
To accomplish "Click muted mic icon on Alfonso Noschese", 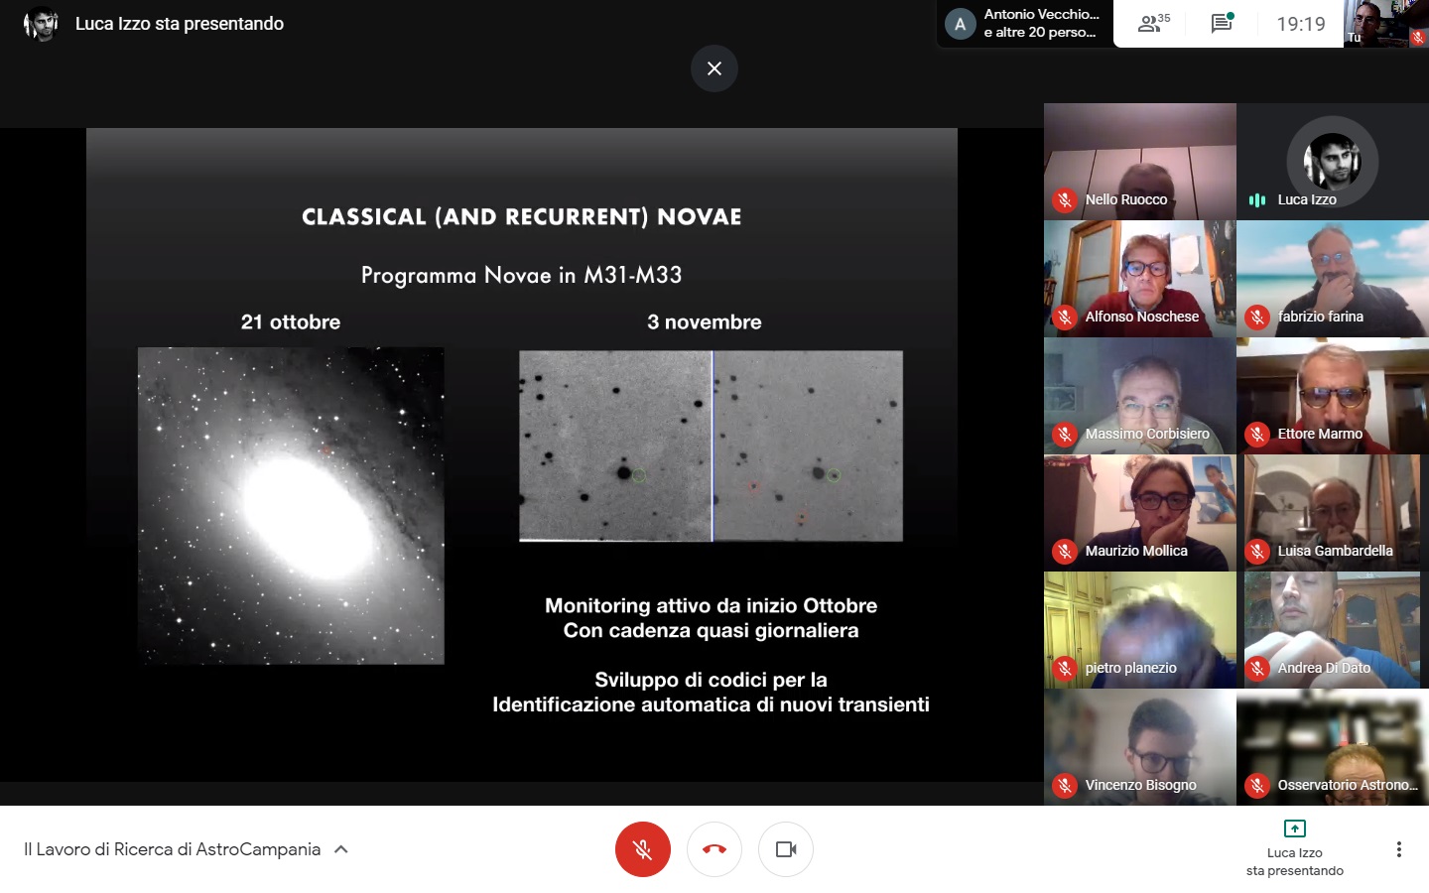I will click(1065, 317).
